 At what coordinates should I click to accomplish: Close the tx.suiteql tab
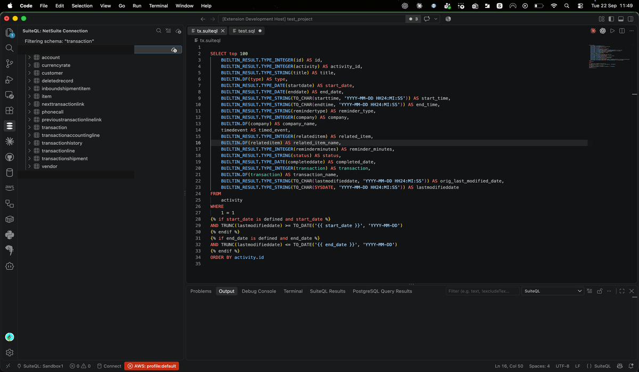tap(223, 31)
